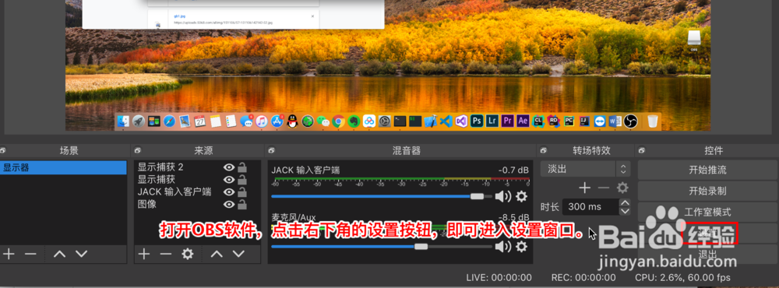779x288 pixels.
Task: Float the 控件 panel using its dock icon
Action: (x=641, y=150)
